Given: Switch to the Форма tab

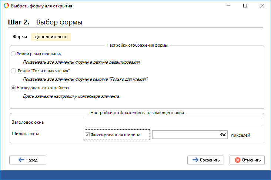Looking at the screenshot, I should (20, 37).
